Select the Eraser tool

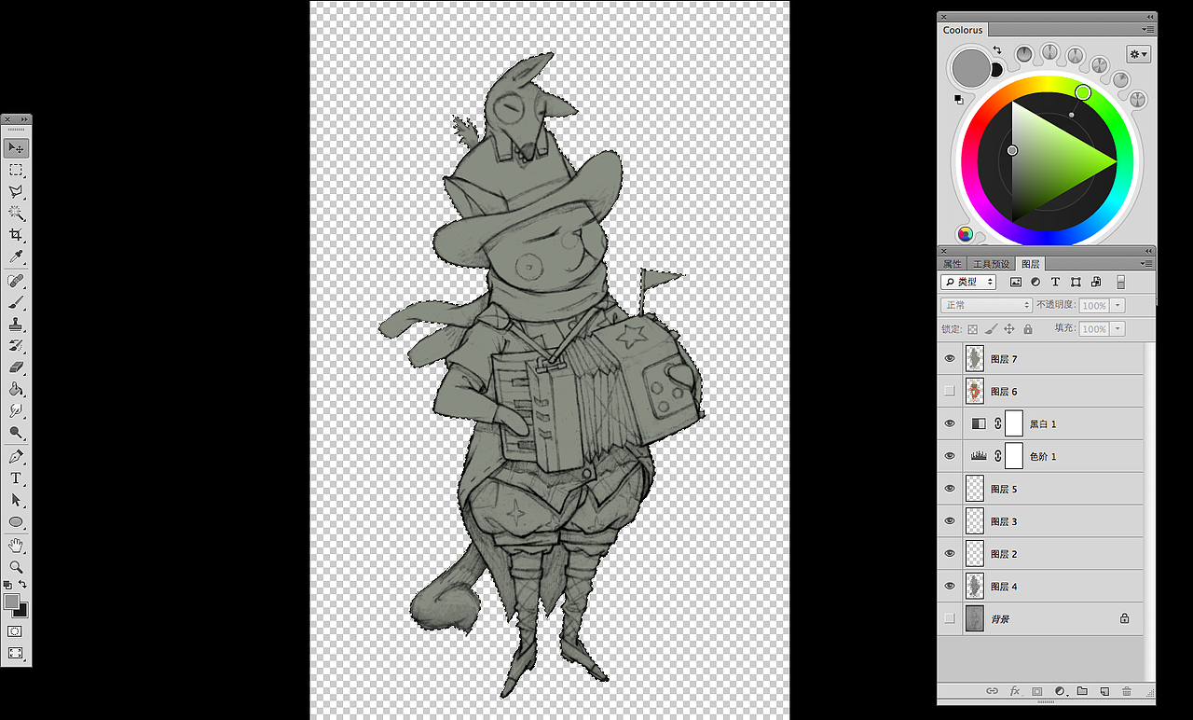[16, 367]
